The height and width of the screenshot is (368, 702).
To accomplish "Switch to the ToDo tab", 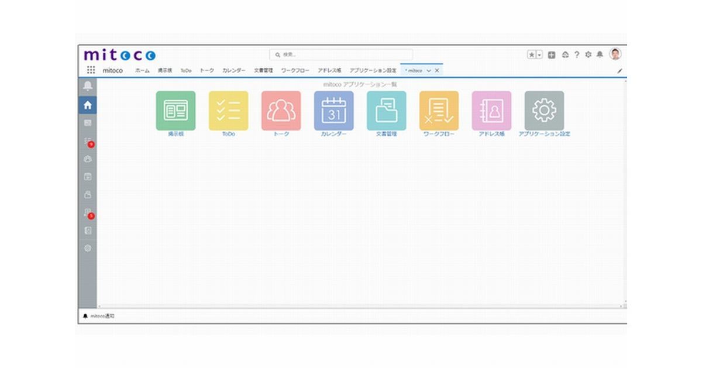I will pyautogui.click(x=186, y=70).
